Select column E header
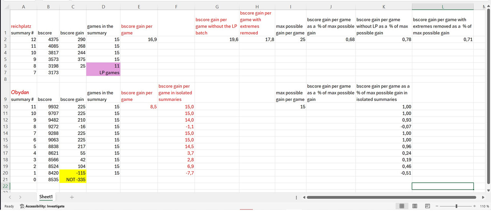The image size is (491, 211). click(x=139, y=6)
